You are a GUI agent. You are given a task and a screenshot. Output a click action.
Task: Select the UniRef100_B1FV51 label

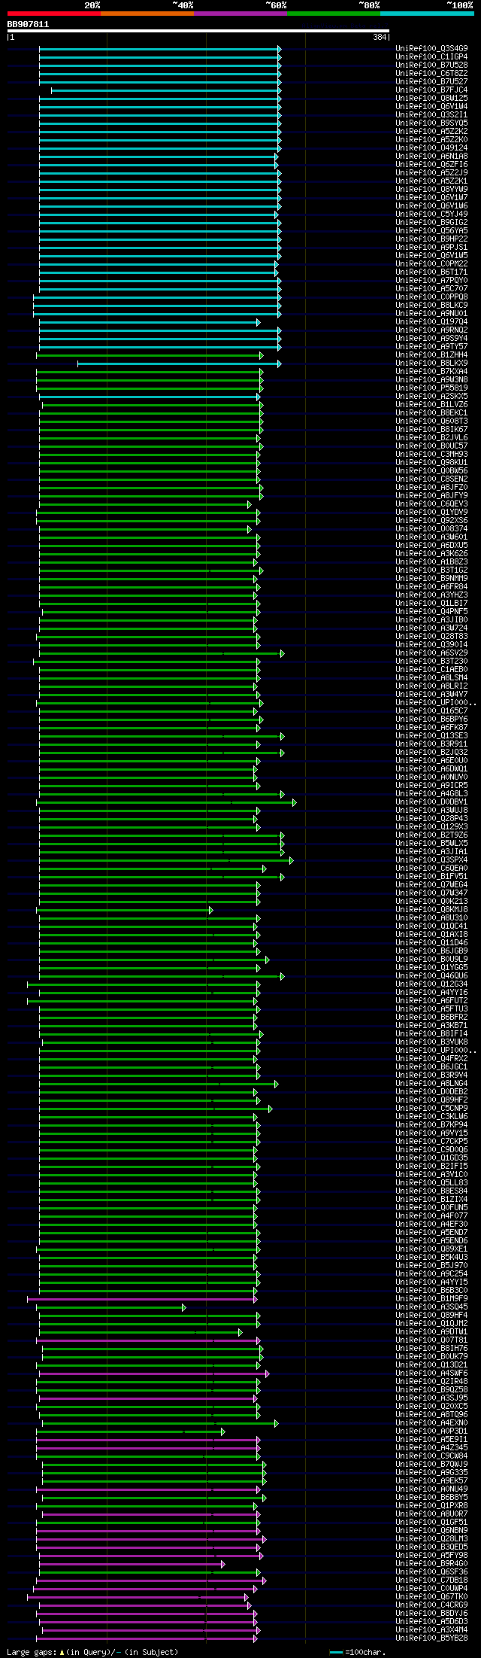coord(431,877)
